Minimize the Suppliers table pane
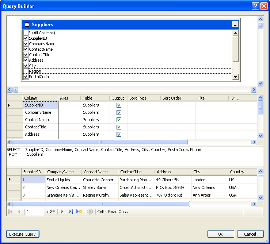This screenshot has width=270, height=244. (x=235, y=24)
